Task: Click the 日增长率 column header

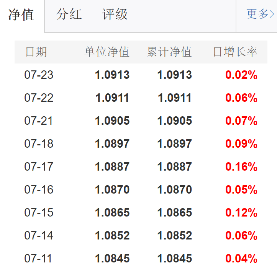Action: point(235,52)
